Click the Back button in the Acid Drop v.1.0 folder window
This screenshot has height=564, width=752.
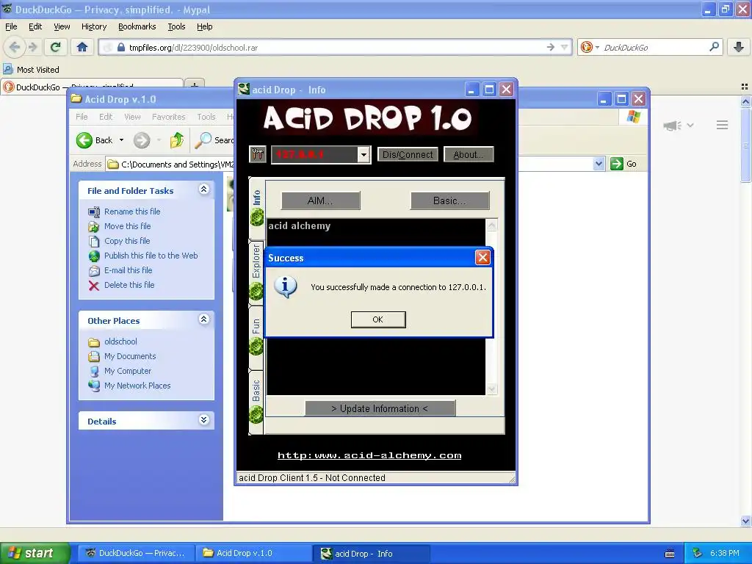[94, 140]
